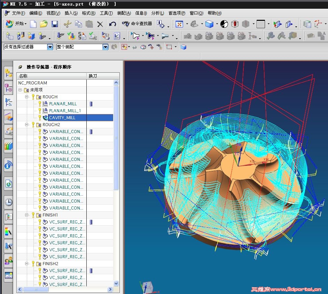
Task: Open the Window menu
Action: click(x=196, y=13)
